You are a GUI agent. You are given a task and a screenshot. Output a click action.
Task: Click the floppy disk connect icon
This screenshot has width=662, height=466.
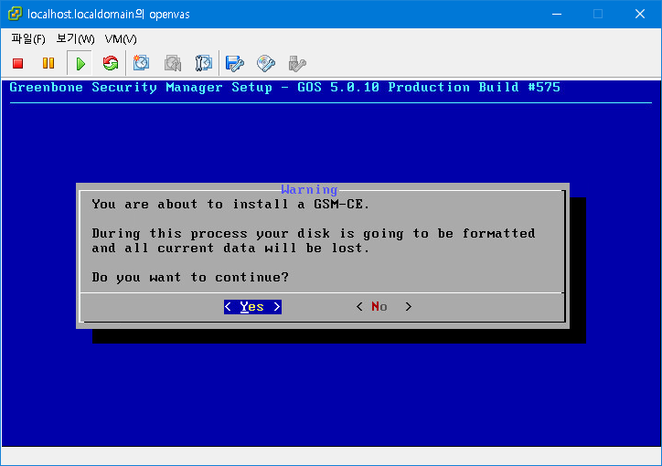click(235, 63)
